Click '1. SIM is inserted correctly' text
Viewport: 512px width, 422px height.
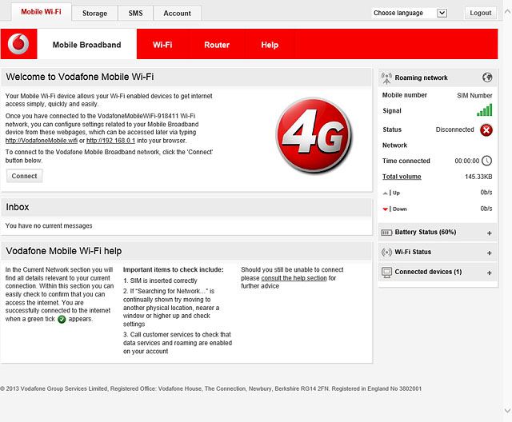(x=160, y=281)
